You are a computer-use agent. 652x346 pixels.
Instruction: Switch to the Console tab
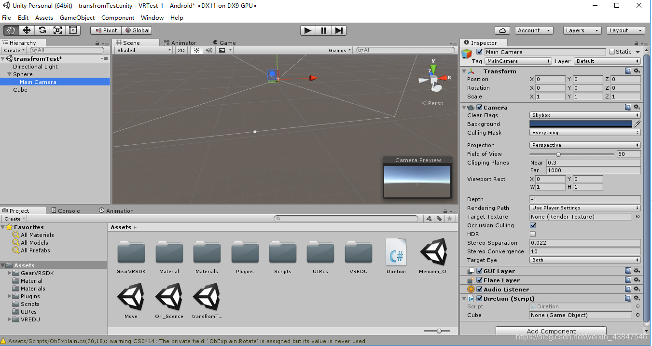pyautogui.click(x=65, y=210)
